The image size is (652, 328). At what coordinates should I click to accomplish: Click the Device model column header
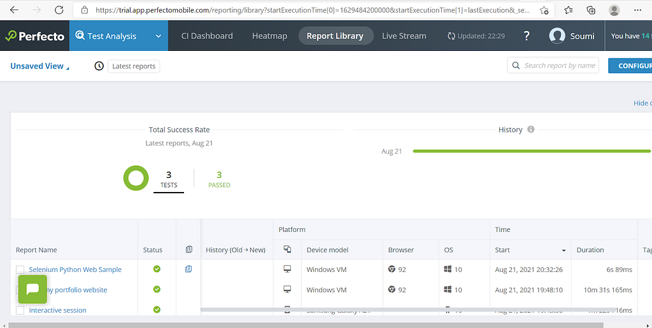[x=327, y=250]
